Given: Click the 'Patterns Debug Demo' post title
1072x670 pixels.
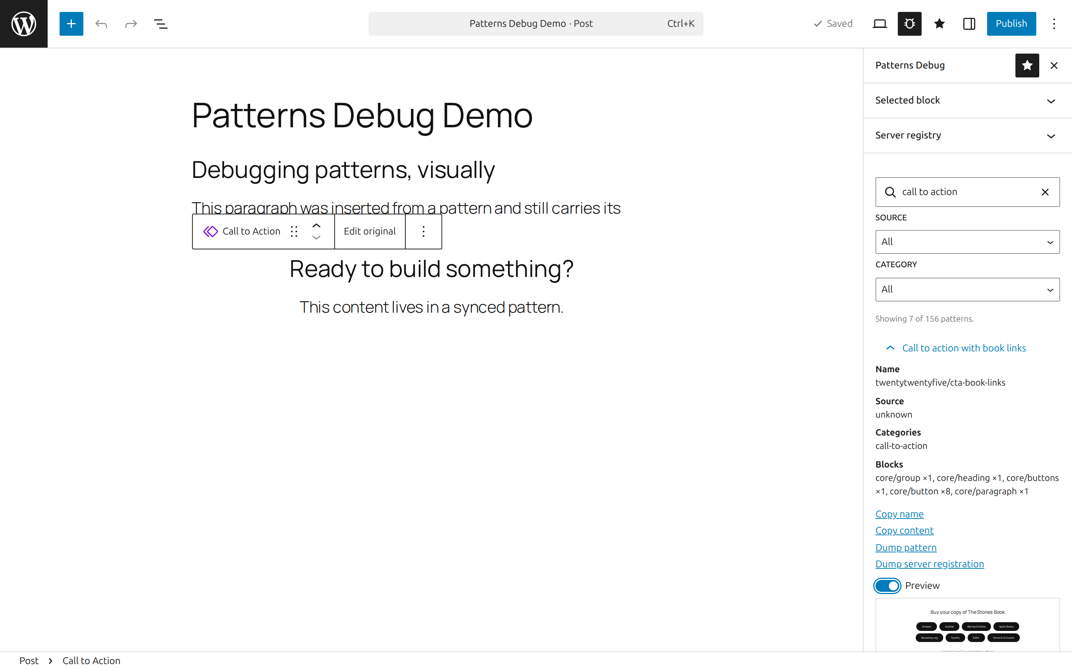Looking at the screenshot, I should (x=362, y=115).
